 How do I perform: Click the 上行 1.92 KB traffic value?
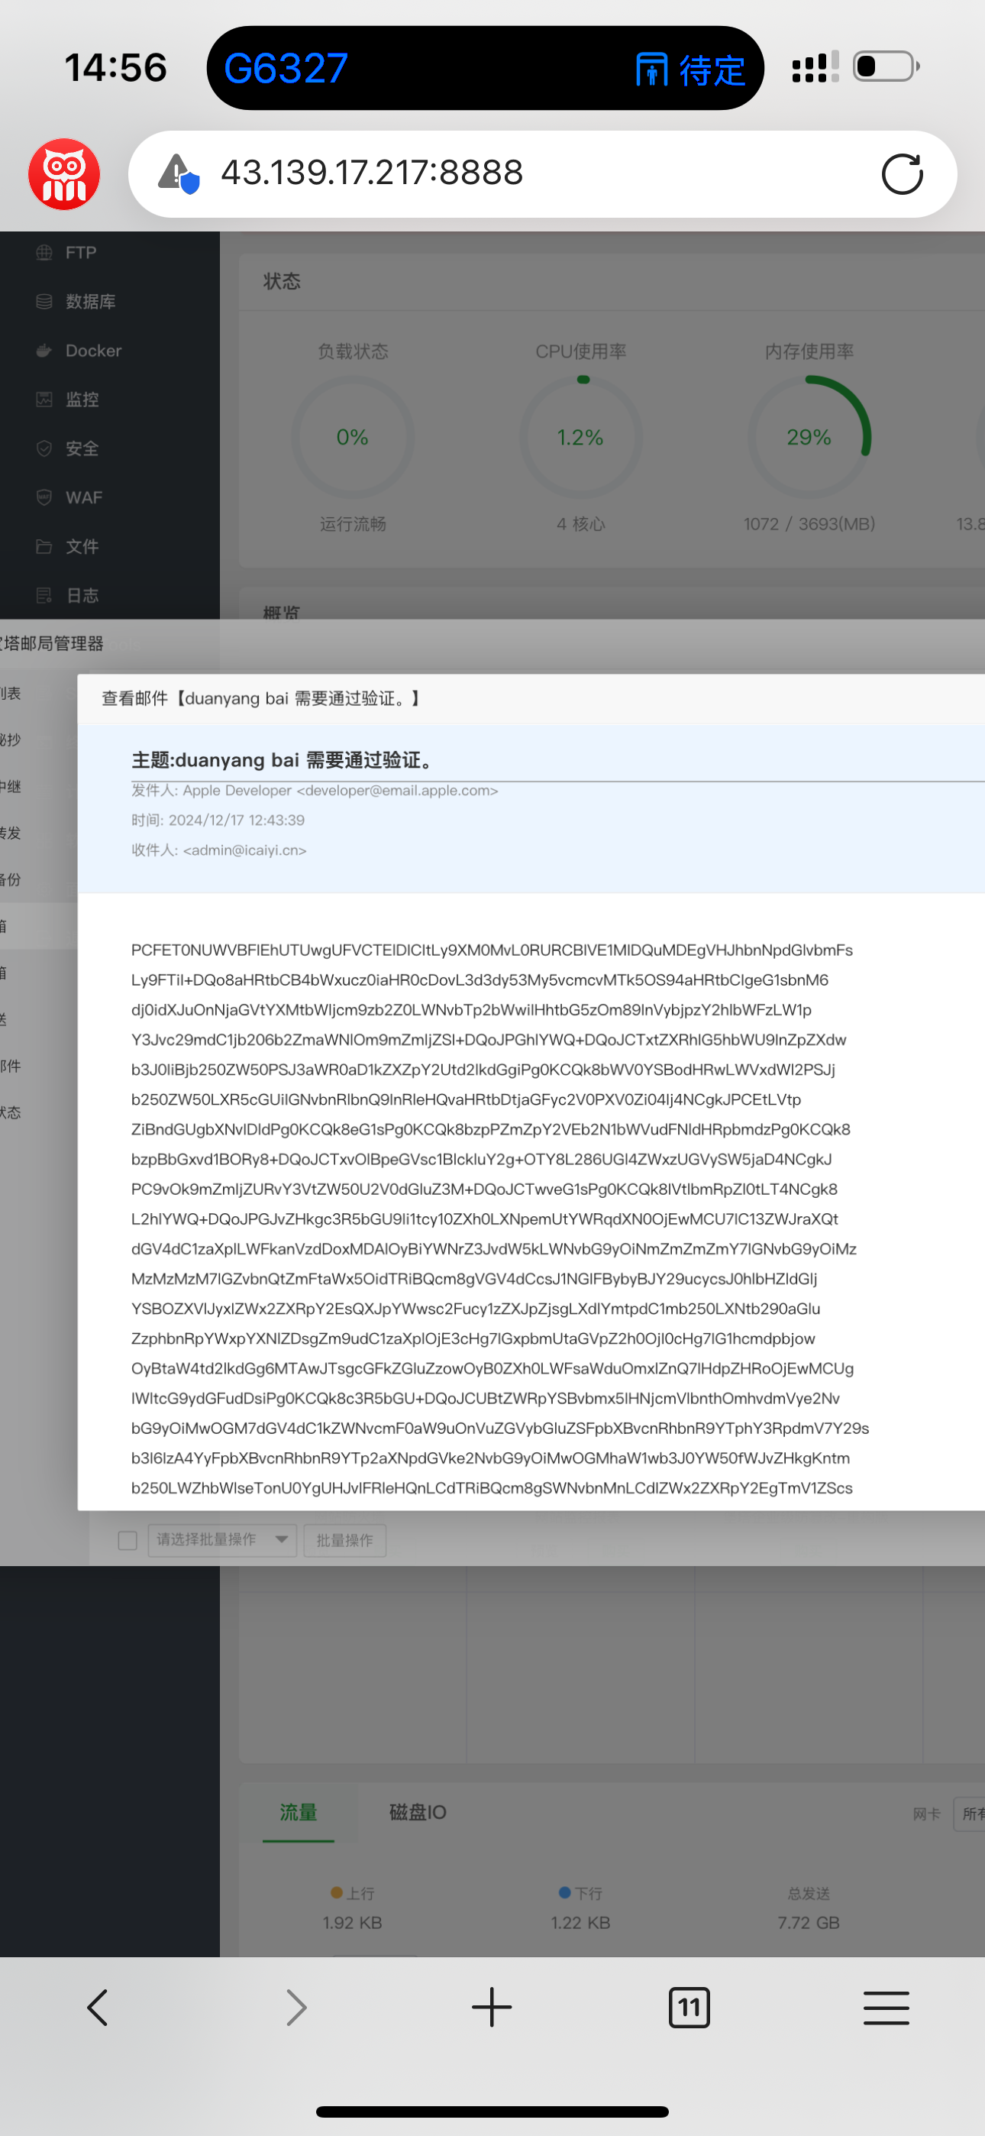click(352, 1923)
